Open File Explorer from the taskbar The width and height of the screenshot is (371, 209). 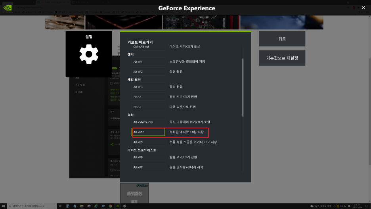pos(82,206)
